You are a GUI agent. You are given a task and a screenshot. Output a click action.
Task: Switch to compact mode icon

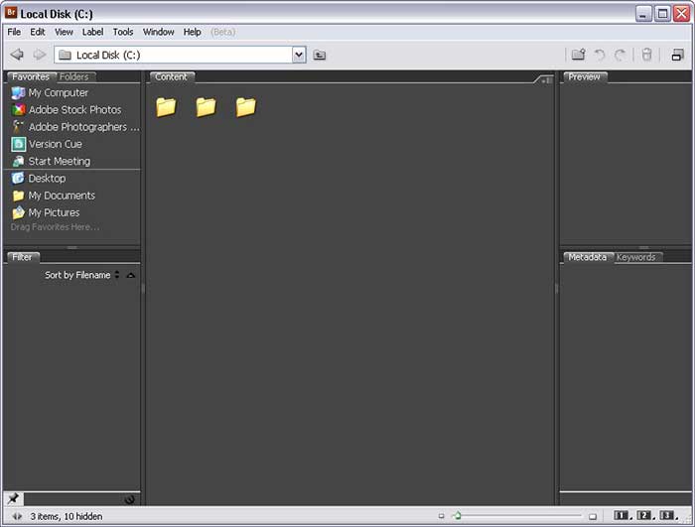pos(677,55)
